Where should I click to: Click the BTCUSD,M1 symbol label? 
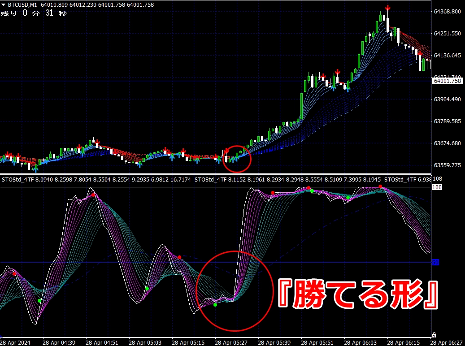coord(22,5)
